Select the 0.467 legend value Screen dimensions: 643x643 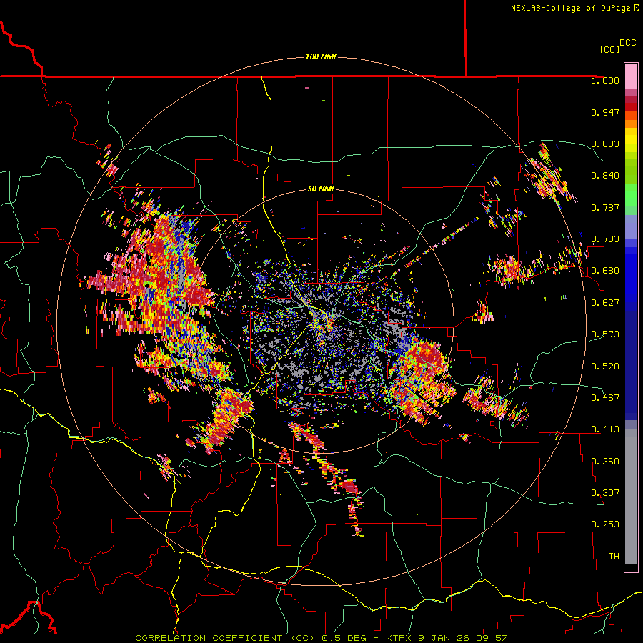pyautogui.click(x=605, y=398)
